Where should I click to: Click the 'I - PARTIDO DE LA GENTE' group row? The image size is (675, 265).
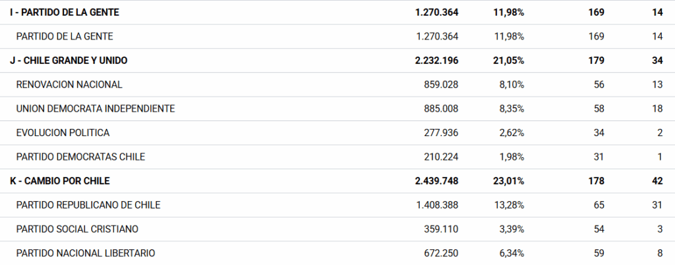point(55,12)
